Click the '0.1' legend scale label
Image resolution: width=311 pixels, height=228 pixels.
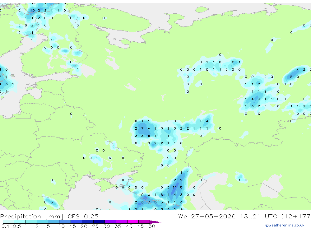(5, 226)
